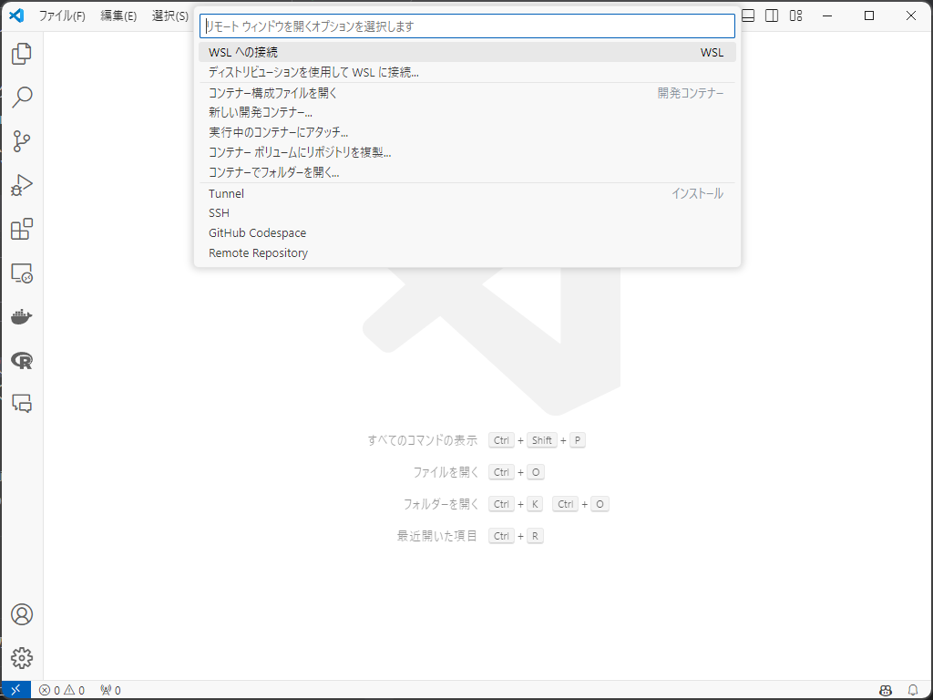The image size is (933, 700).
Task: Click the notifications bell in status bar
Action: [913, 690]
